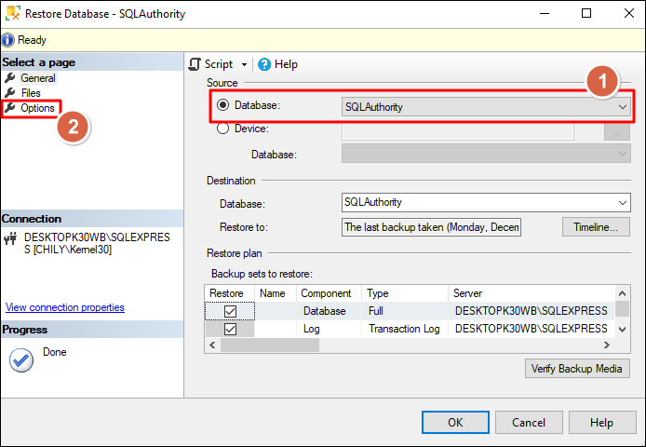Click the Cancel button
The width and height of the screenshot is (646, 447).
[x=529, y=422]
